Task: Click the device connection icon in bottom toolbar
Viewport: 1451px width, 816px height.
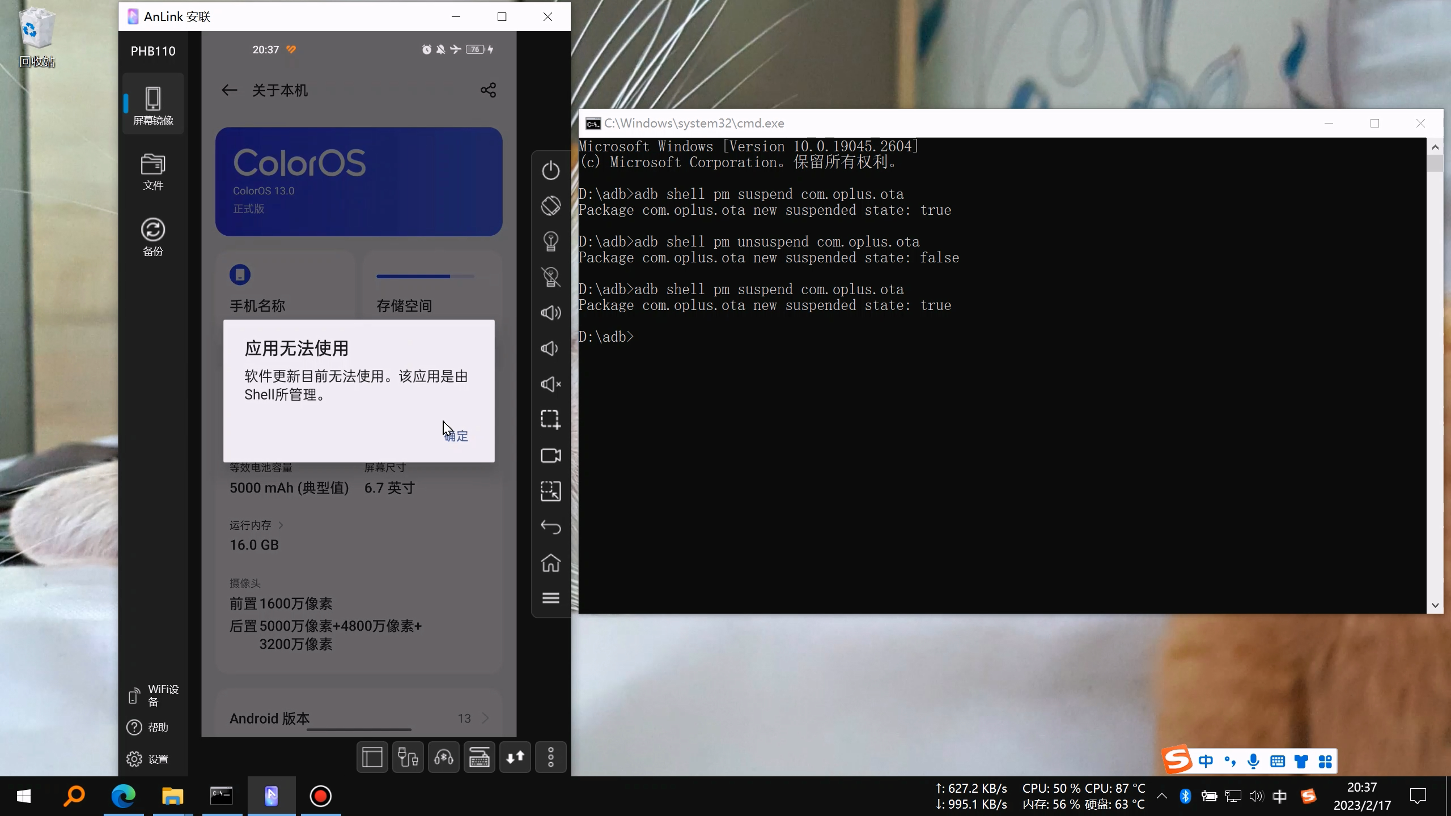Action: [x=408, y=757]
